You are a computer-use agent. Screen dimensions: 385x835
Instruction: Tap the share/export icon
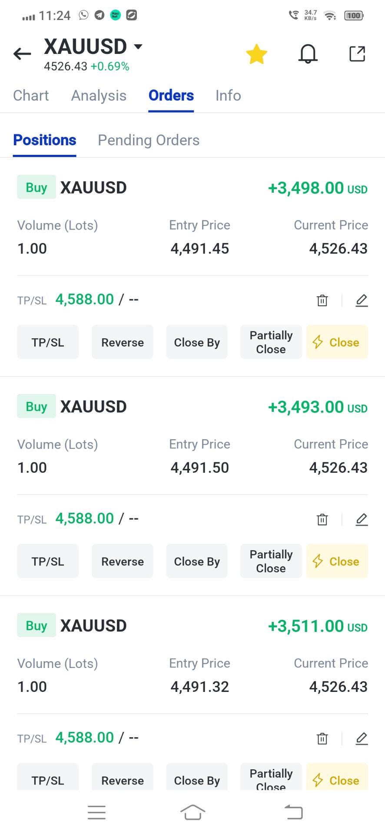[x=357, y=54]
